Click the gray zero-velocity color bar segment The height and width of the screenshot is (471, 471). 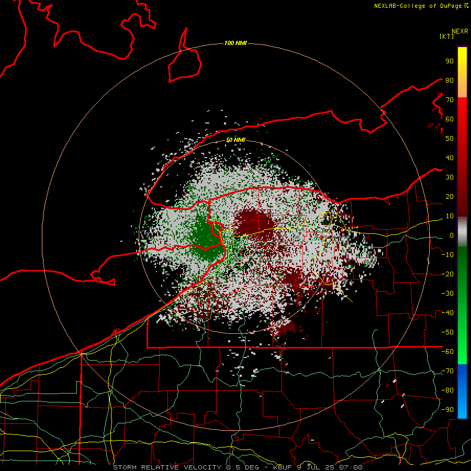pos(462,232)
